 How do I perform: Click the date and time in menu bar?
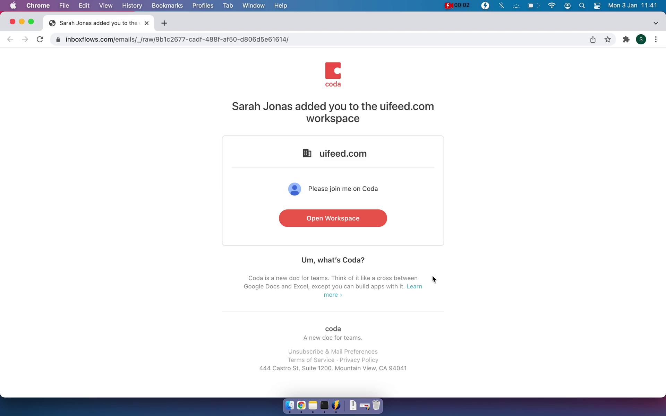pos(632,6)
